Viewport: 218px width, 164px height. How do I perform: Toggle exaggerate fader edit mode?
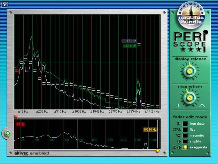coord(186,147)
